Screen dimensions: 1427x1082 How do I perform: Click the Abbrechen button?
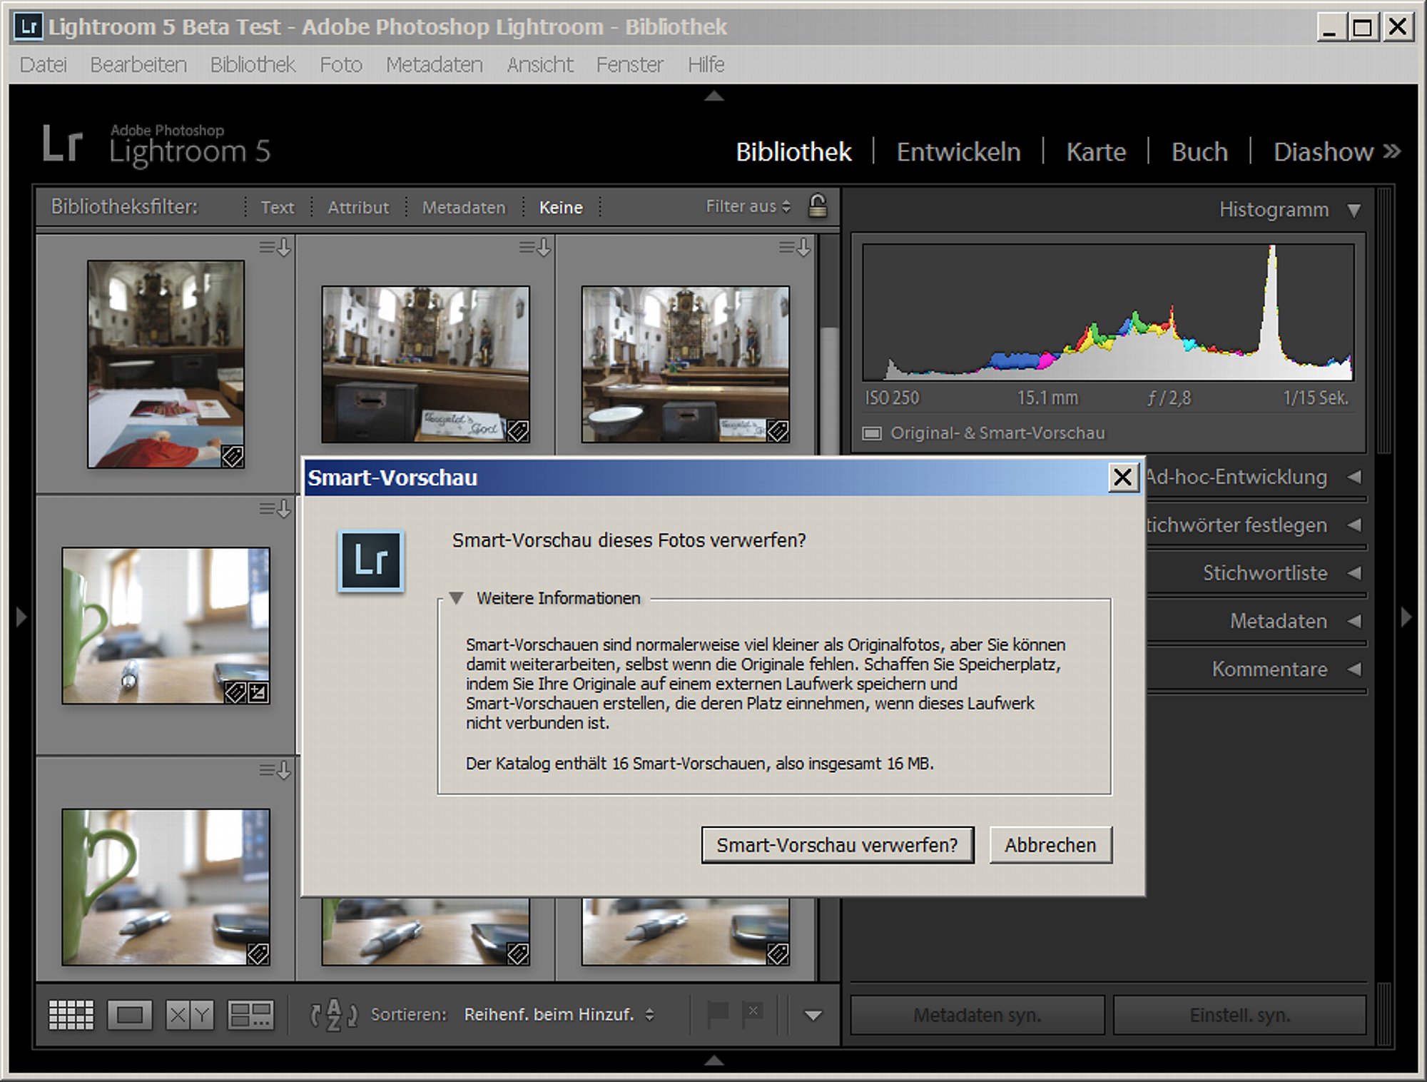[1050, 845]
